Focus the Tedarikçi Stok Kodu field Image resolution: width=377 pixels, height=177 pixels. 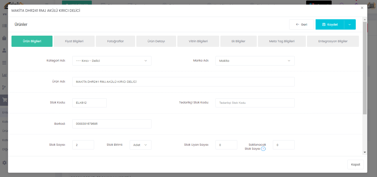click(x=255, y=103)
